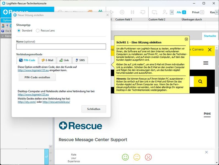Click the green binoculars monitoring icon

pyautogui.click(x=100, y=11)
